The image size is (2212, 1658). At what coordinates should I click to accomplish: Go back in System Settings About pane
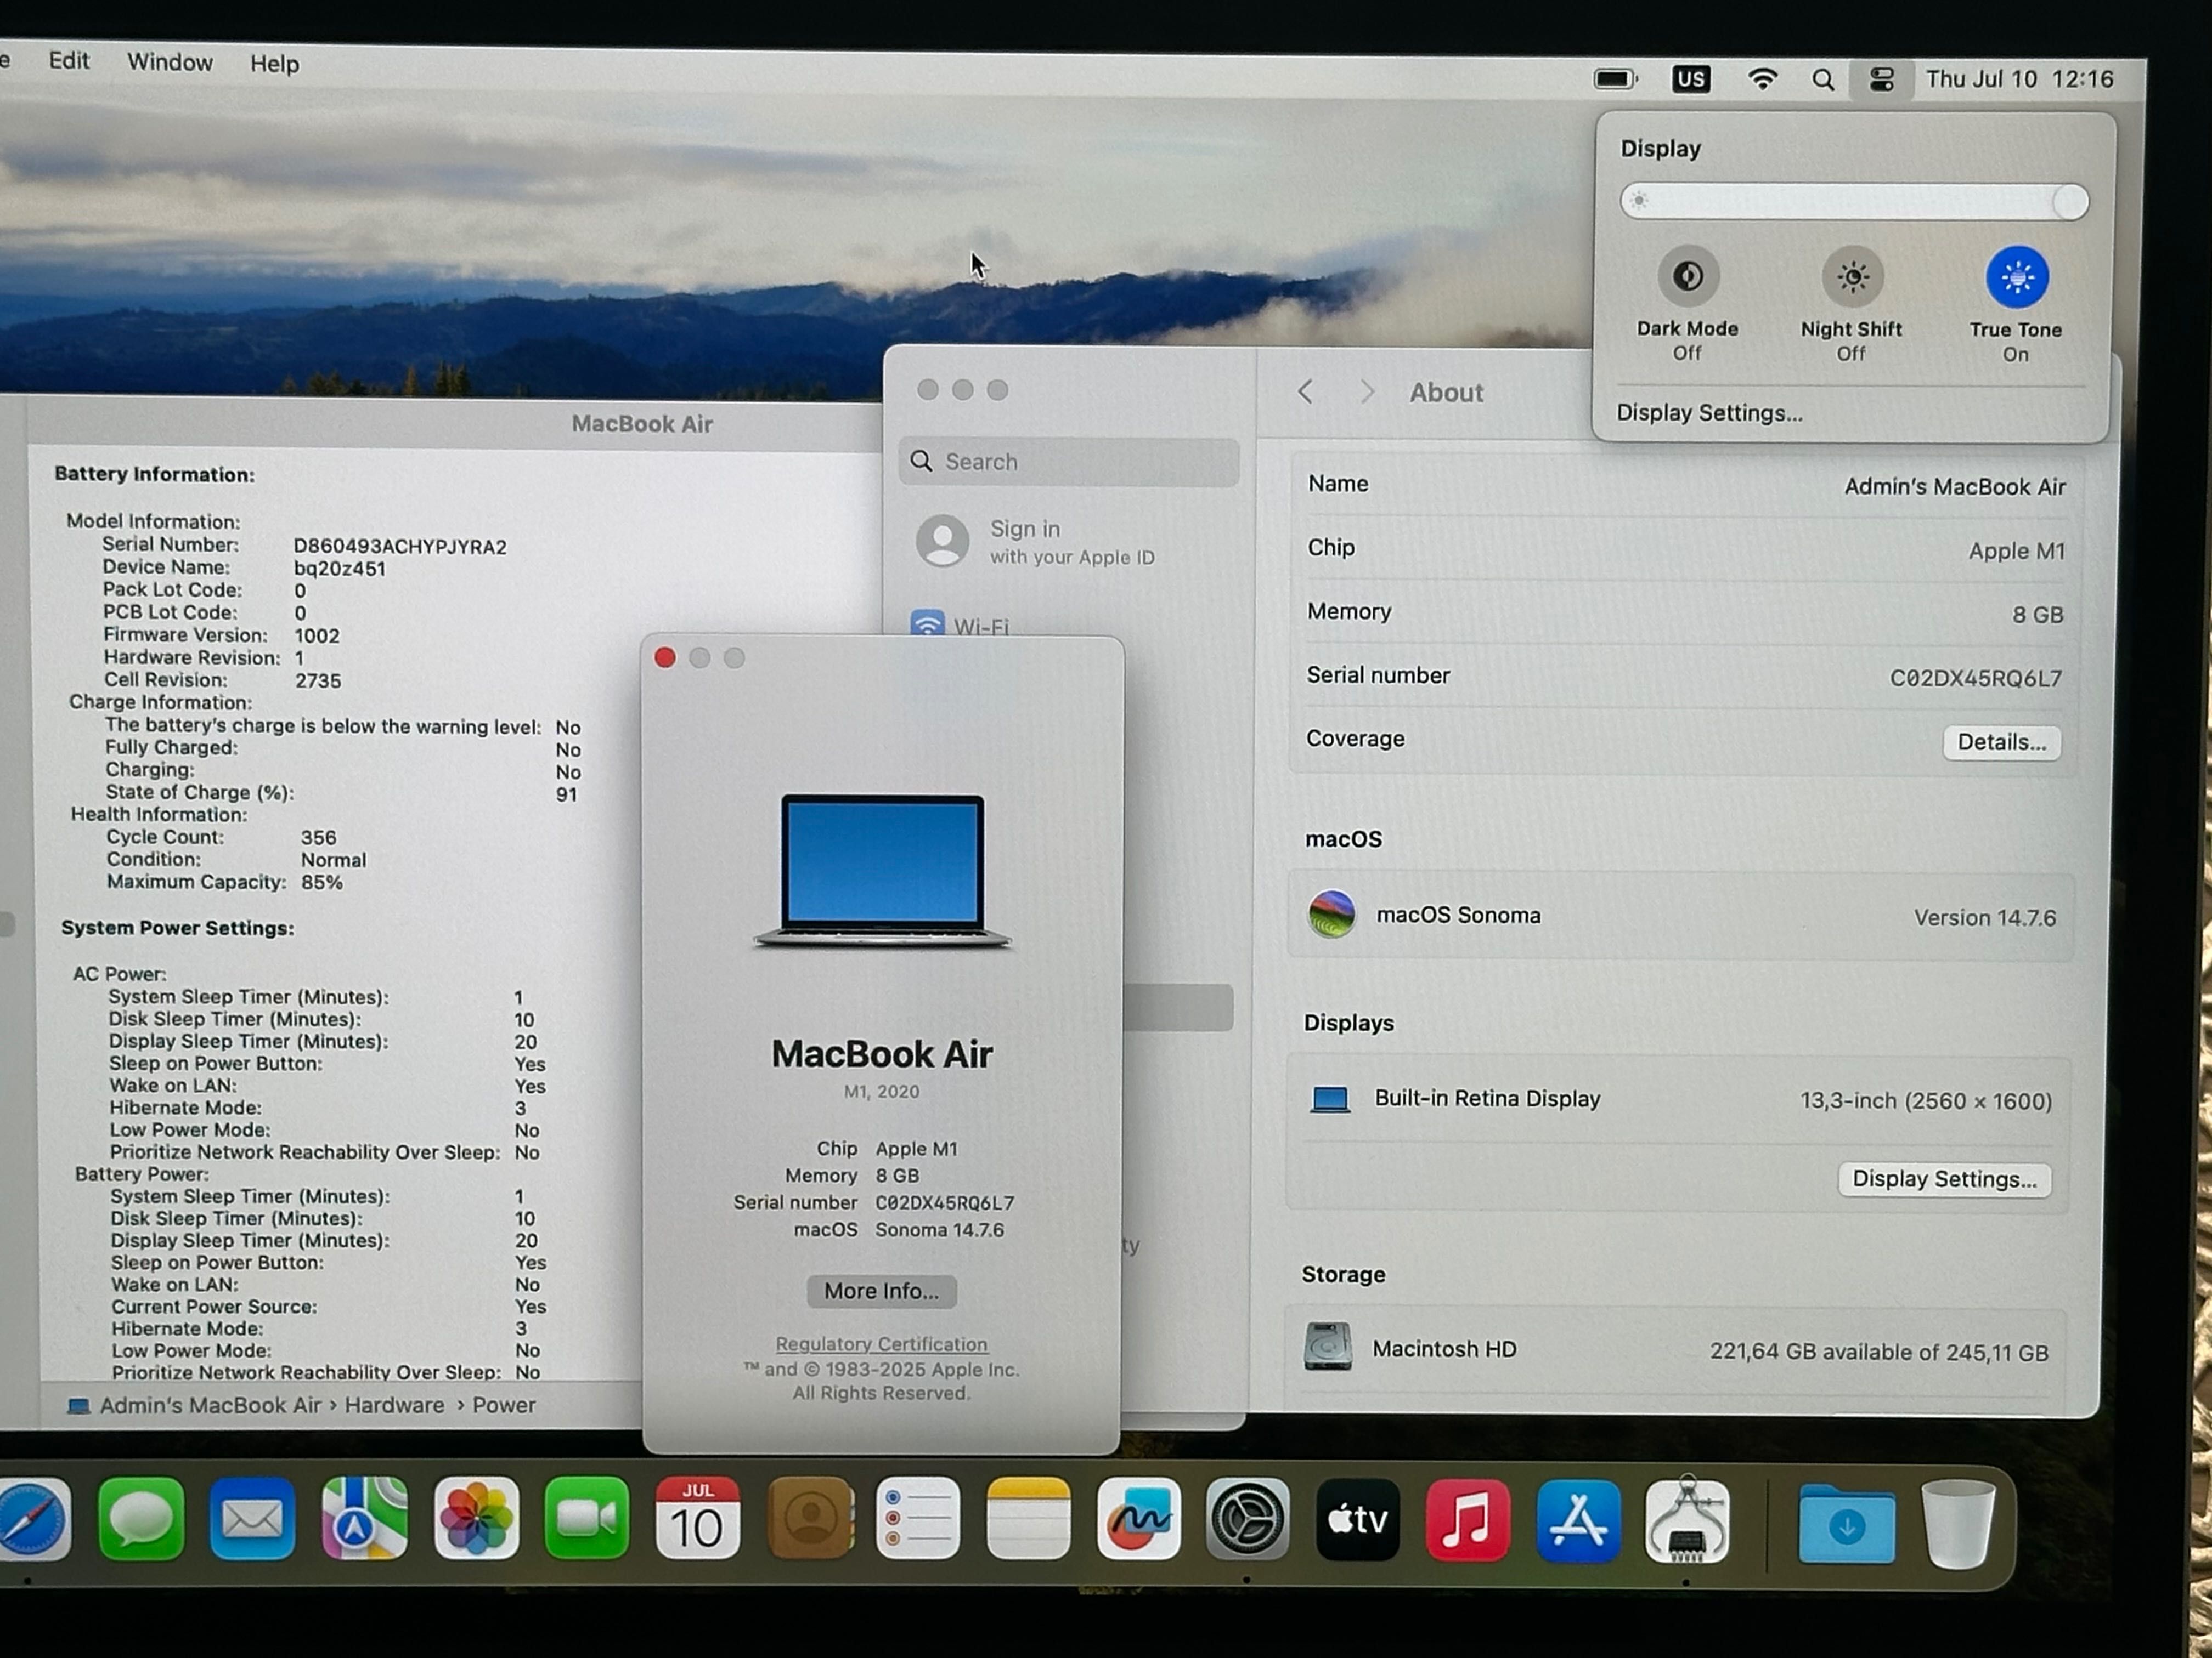[1305, 392]
